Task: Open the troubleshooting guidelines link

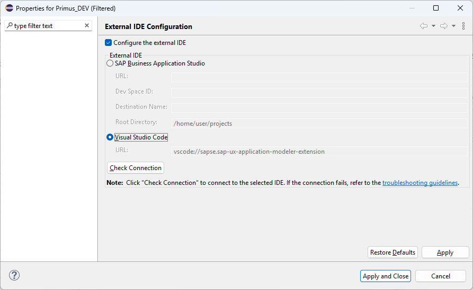Action: [420, 183]
